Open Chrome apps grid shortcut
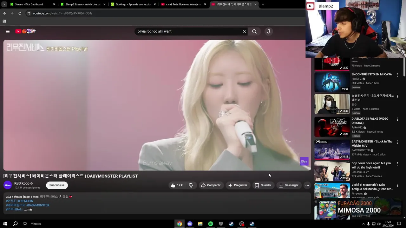The height and width of the screenshot is (228, 406). (x=4, y=21)
